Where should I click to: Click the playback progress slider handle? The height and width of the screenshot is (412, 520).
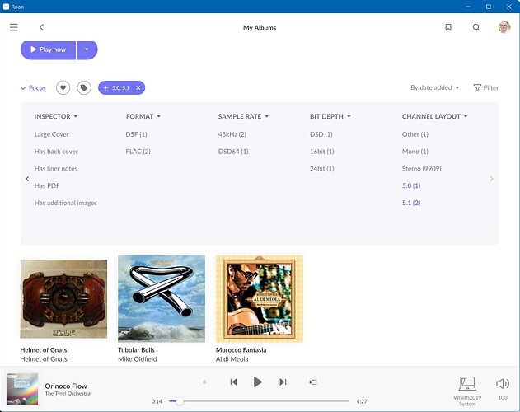(x=180, y=401)
